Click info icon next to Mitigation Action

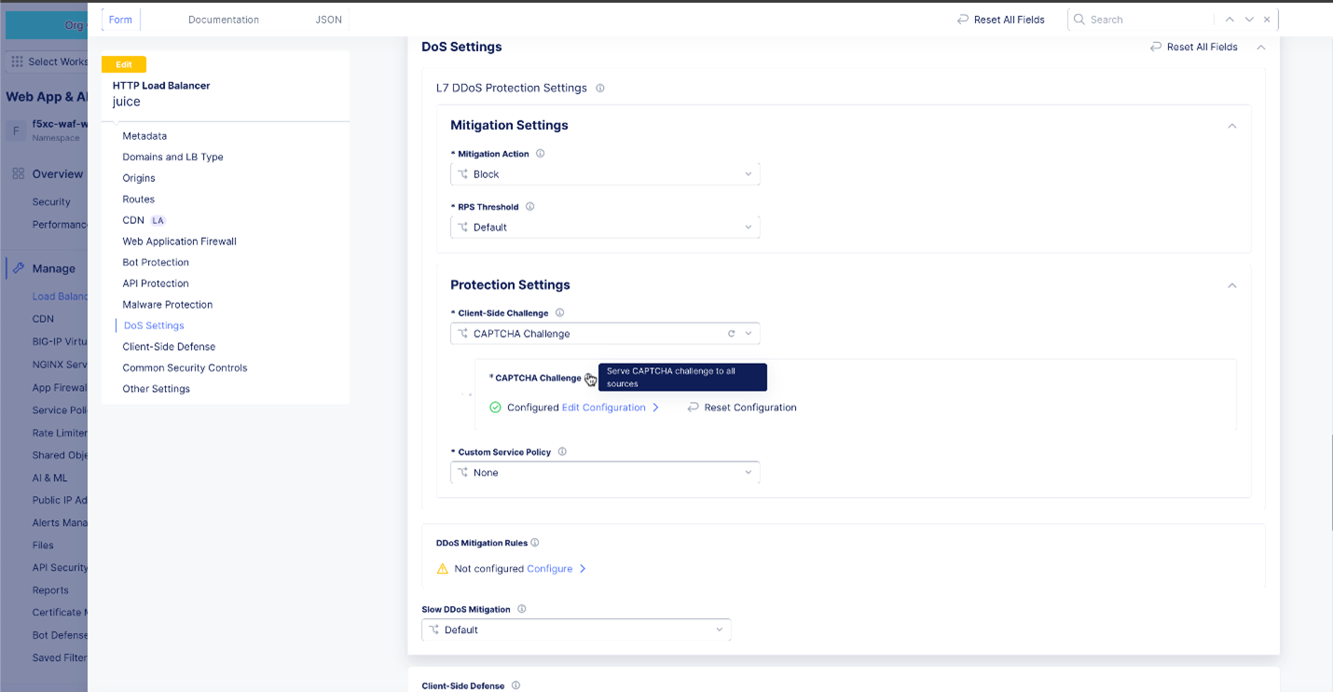click(x=540, y=153)
